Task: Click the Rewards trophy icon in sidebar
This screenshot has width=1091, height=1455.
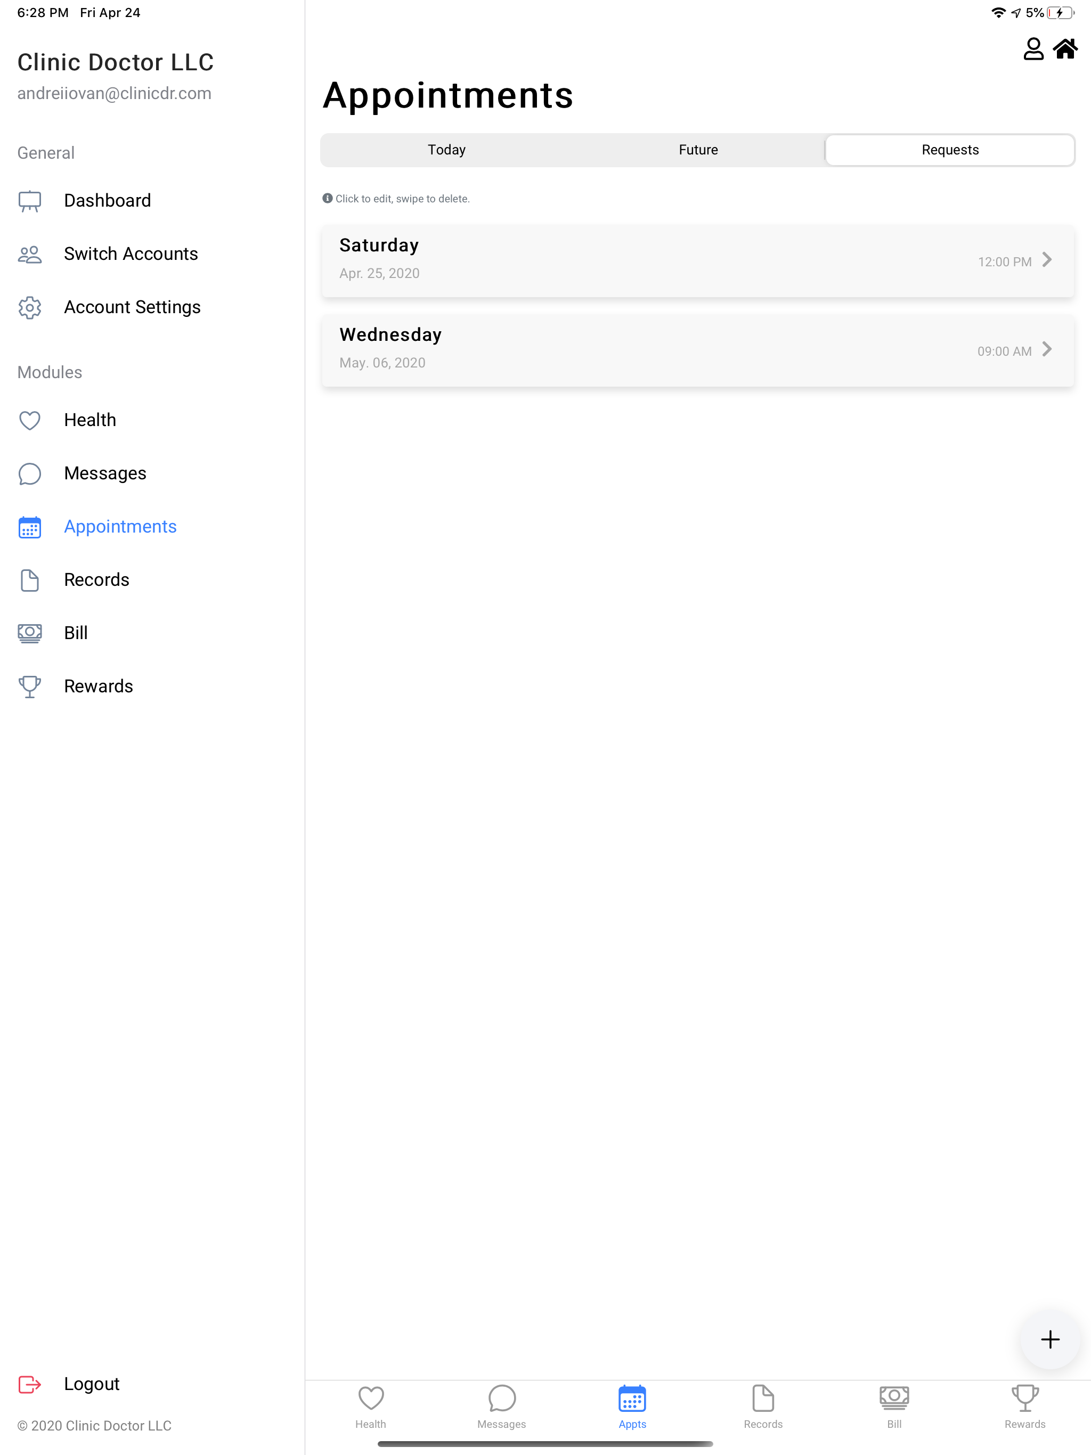Action: pyautogui.click(x=30, y=686)
